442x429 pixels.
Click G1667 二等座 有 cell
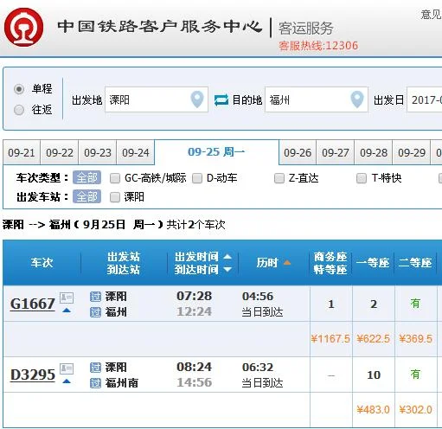(415, 304)
